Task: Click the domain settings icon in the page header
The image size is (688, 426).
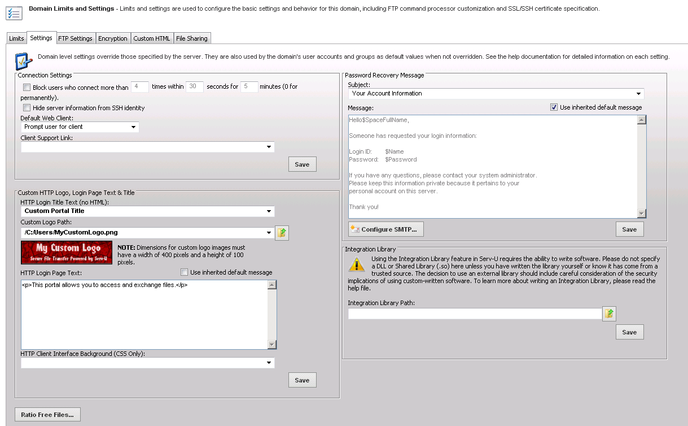Action: pyautogui.click(x=15, y=12)
